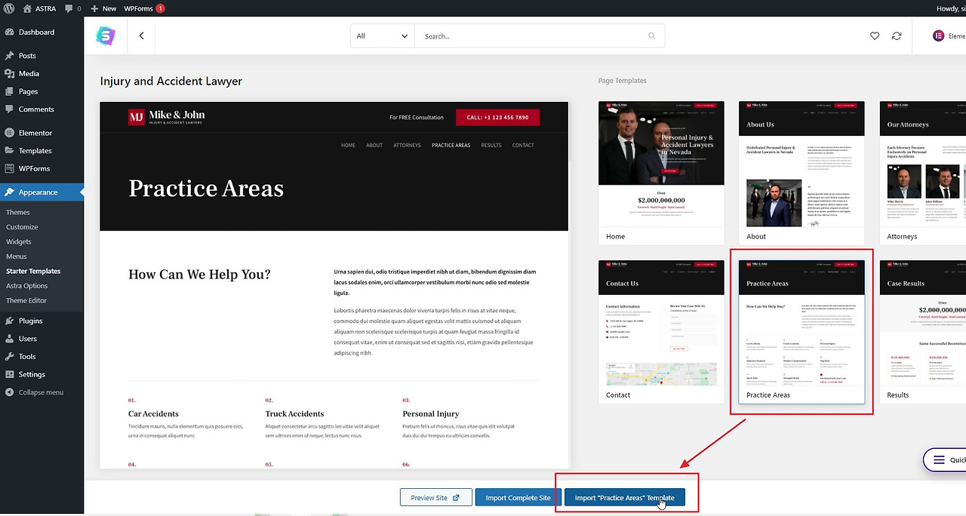
Task: Go back with the left chevron
Action: [141, 35]
